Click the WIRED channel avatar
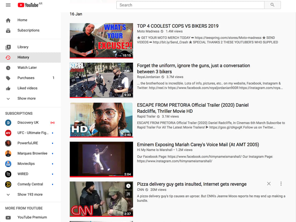 pyautogui.click(x=8, y=174)
